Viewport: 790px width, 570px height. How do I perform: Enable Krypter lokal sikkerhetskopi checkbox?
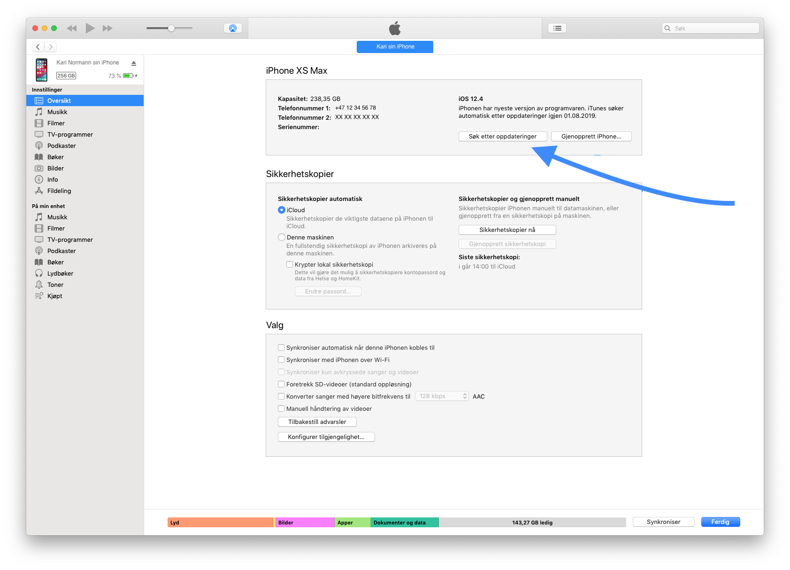point(290,264)
